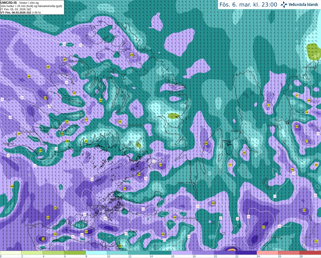The image size is (321, 258).
Task: Select the 4–6 m/s legend swatch
Action: [53, 253]
